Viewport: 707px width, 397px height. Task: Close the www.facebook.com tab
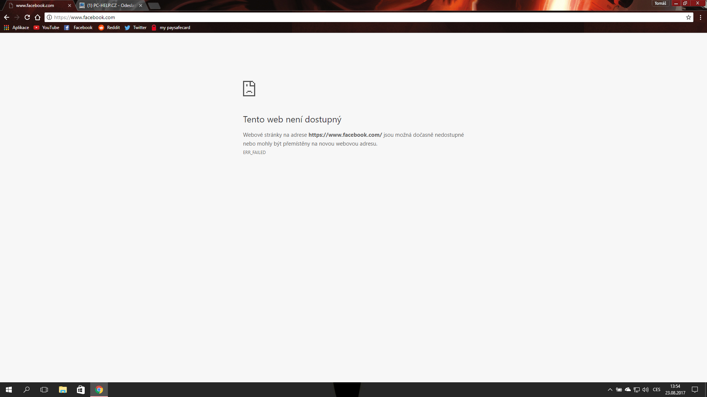70,6
